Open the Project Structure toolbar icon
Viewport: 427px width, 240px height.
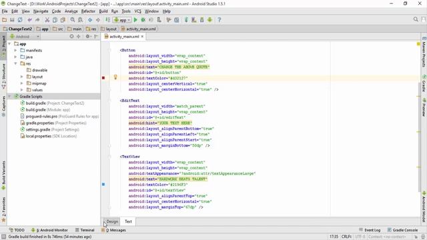[176, 20]
